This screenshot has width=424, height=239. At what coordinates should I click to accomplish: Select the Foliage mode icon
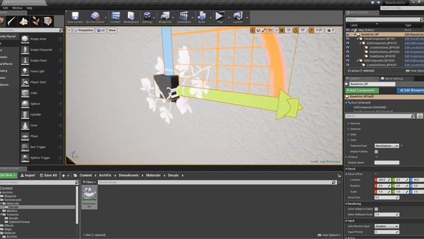point(36,21)
